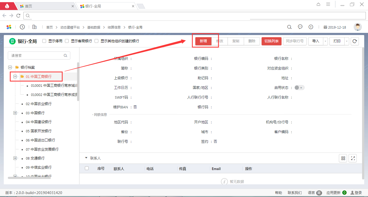Image resolution: width=368 pixels, height=197 pixels.
Task: Click the 导入 button
Action: 316,41
